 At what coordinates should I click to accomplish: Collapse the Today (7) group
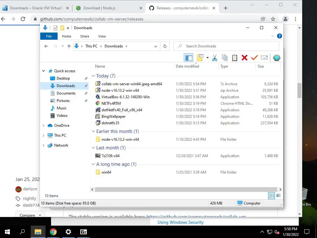(93, 76)
